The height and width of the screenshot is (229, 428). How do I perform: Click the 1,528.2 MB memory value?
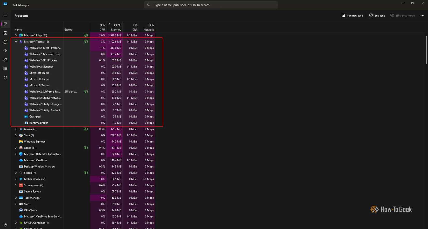coord(115,35)
